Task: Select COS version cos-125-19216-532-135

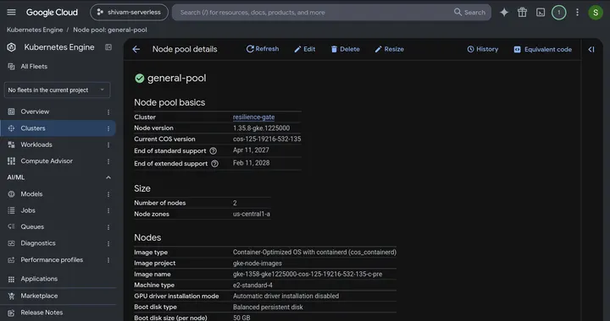Action: [x=267, y=139]
